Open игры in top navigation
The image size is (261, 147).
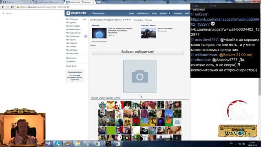tap(154, 13)
